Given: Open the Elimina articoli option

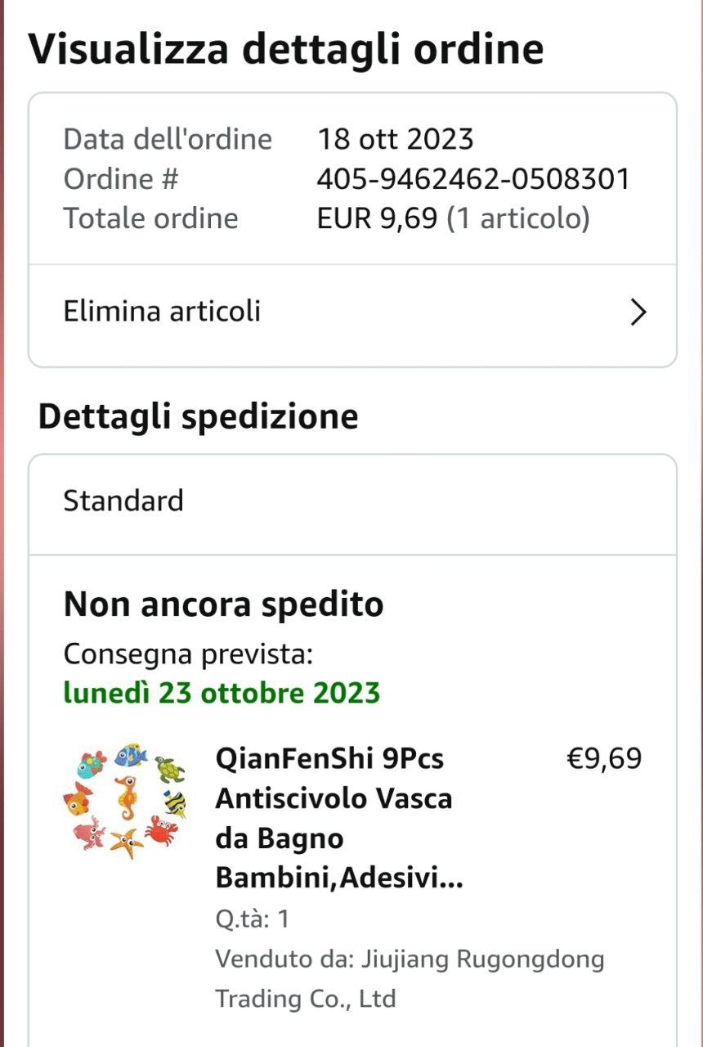Looking at the screenshot, I should click(163, 312).
